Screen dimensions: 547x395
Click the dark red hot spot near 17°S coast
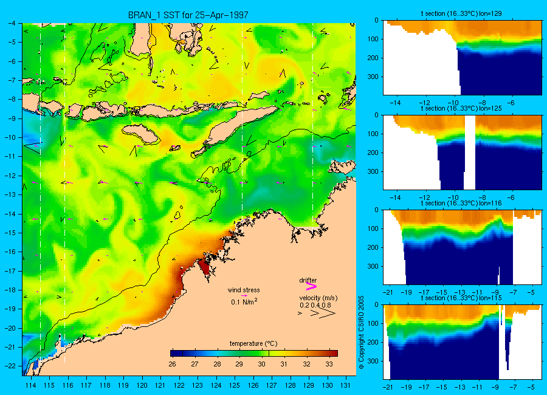click(x=204, y=267)
